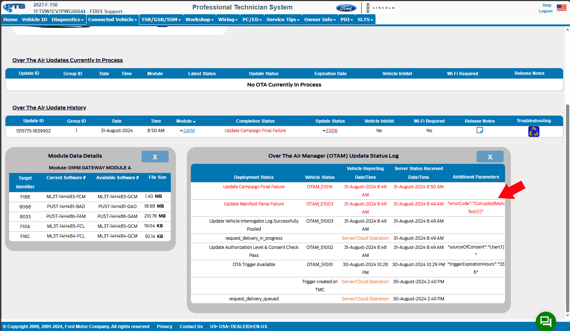Click the PTS logo at top left
The image size is (570, 331).
[x=15, y=7]
